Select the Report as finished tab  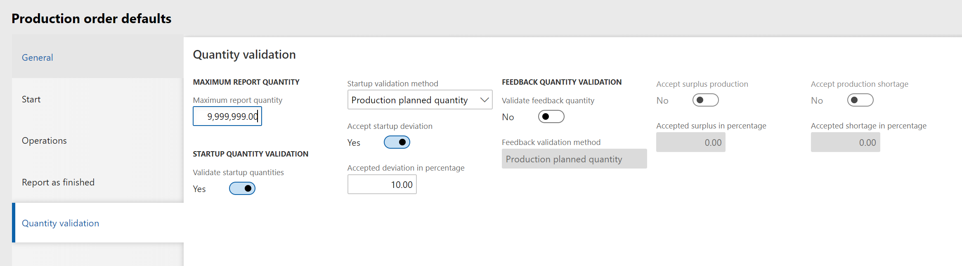pos(58,183)
